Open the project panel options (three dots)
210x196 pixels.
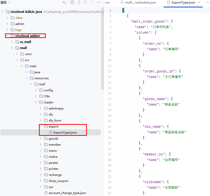92,3
